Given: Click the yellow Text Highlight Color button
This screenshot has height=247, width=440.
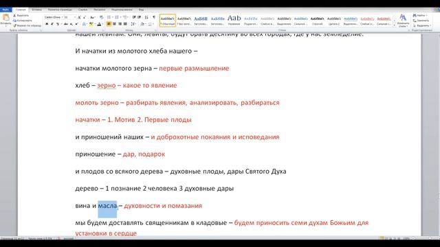Looking at the screenshot, I should 91,24.
